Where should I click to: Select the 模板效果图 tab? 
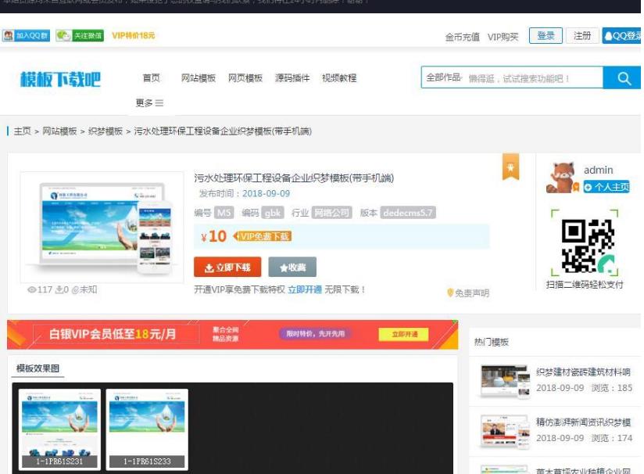[x=38, y=368]
